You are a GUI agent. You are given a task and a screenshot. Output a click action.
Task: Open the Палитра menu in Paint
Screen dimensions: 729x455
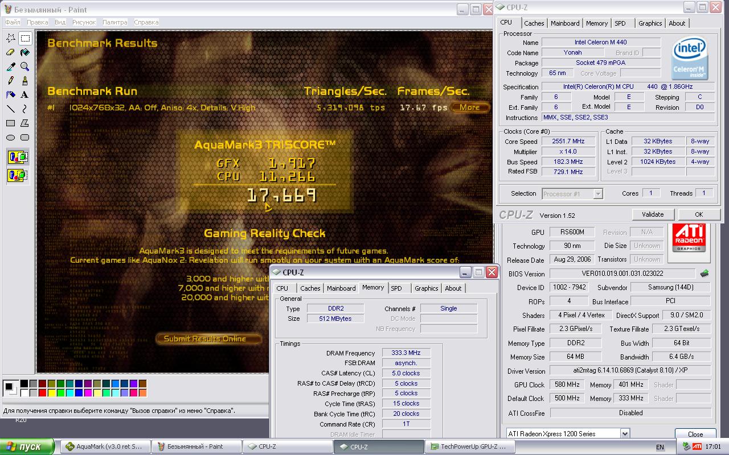point(115,22)
